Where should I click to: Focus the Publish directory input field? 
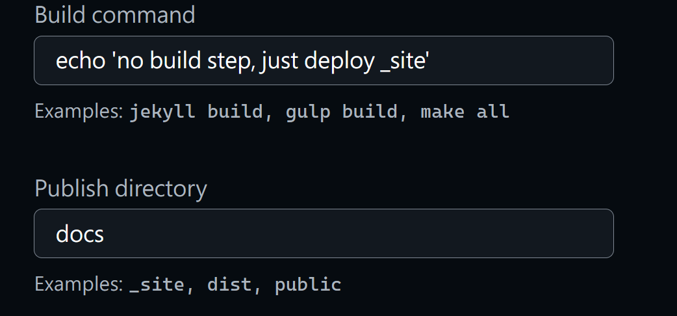324,233
